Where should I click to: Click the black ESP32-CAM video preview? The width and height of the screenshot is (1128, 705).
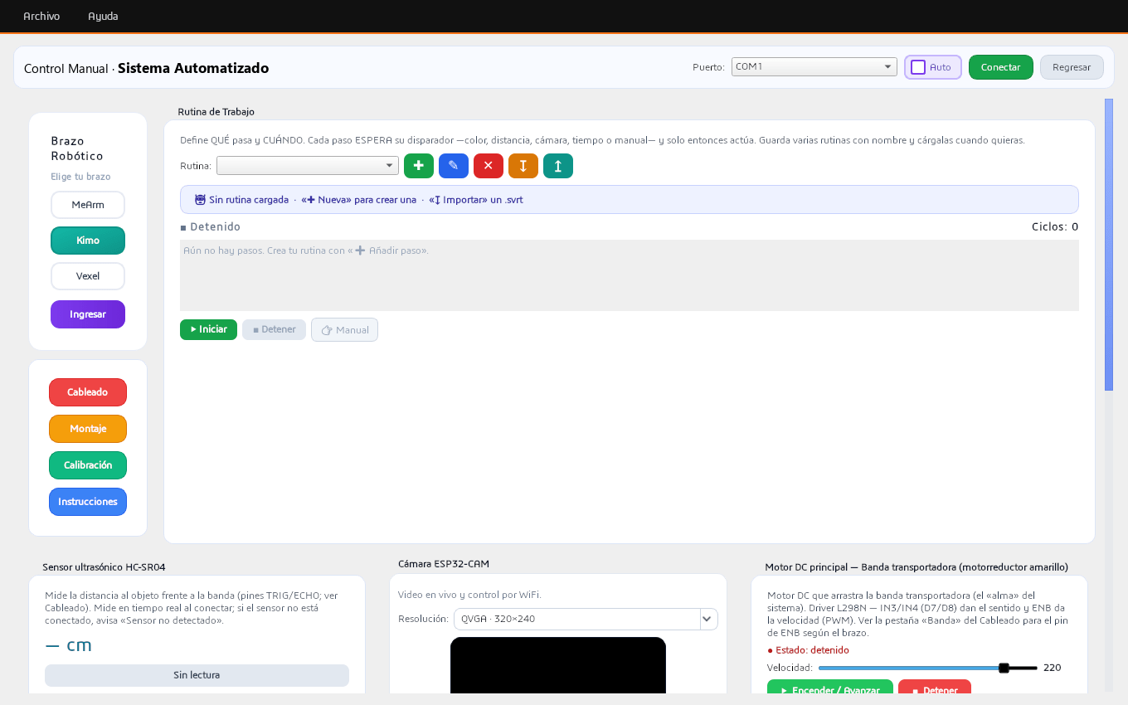(558, 666)
